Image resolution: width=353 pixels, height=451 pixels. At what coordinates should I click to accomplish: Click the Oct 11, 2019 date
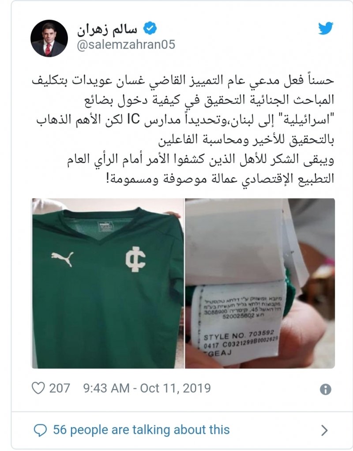coord(175,388)
